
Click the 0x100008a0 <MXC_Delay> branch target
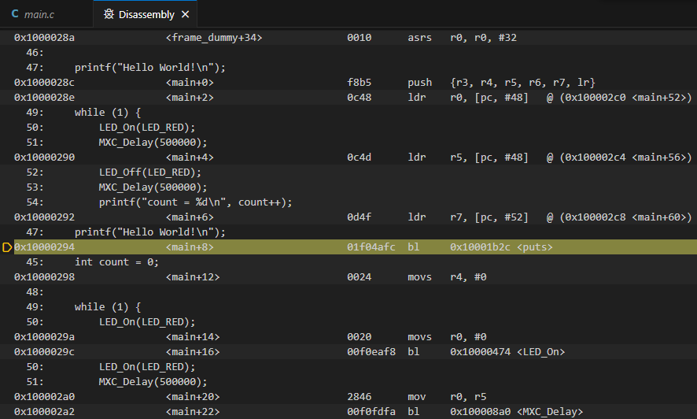516,412
